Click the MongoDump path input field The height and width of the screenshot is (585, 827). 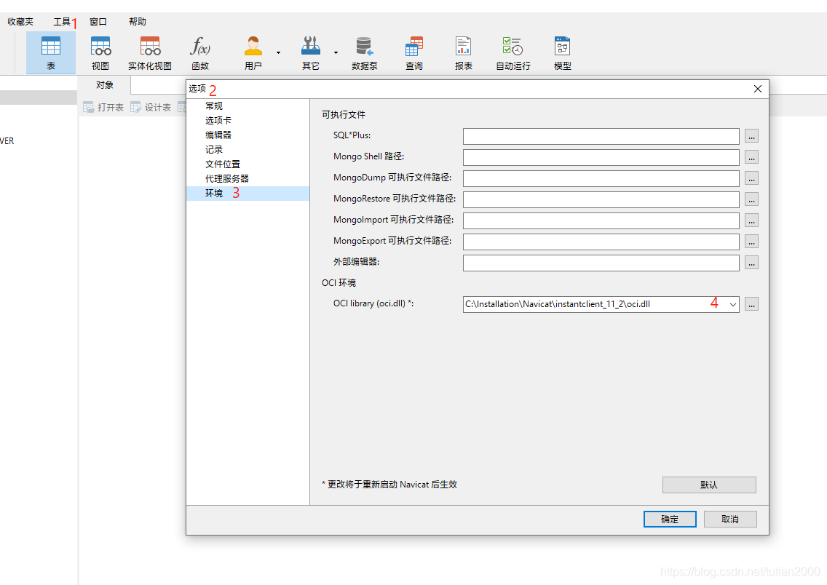(601, 178)
